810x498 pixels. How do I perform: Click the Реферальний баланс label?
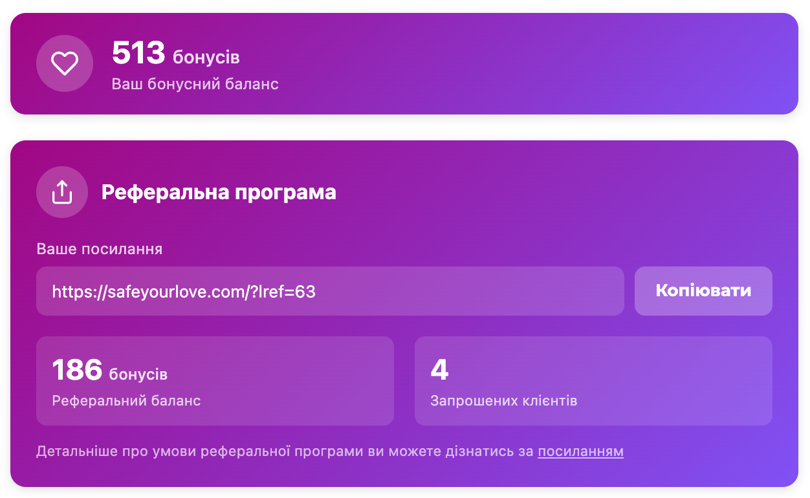126,401
